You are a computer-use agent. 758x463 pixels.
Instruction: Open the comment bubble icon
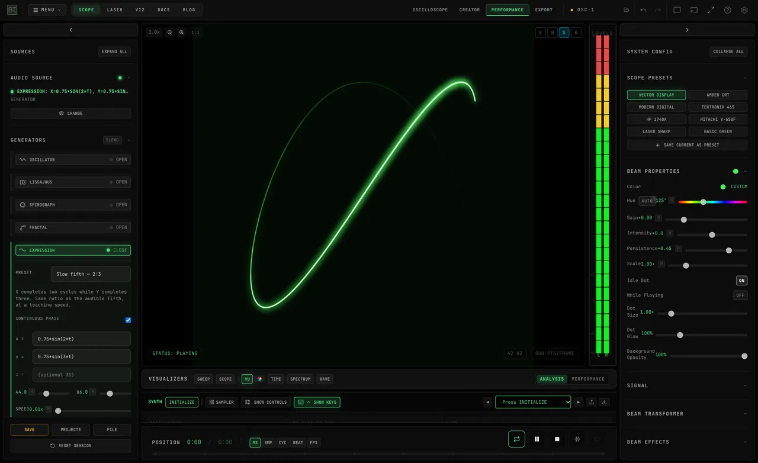point(677,10)
